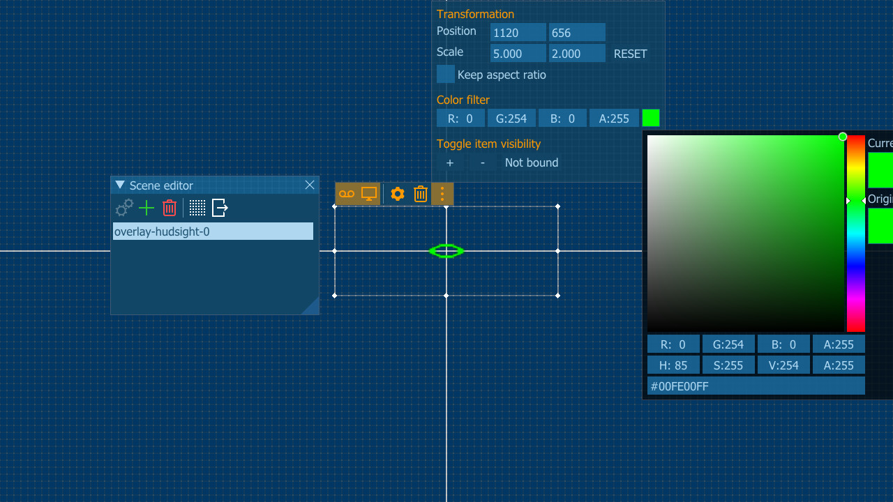Collapse the Scene editor panel triangle
The height and width of the screenshot is (502, 893).
(x=120, y=185)
